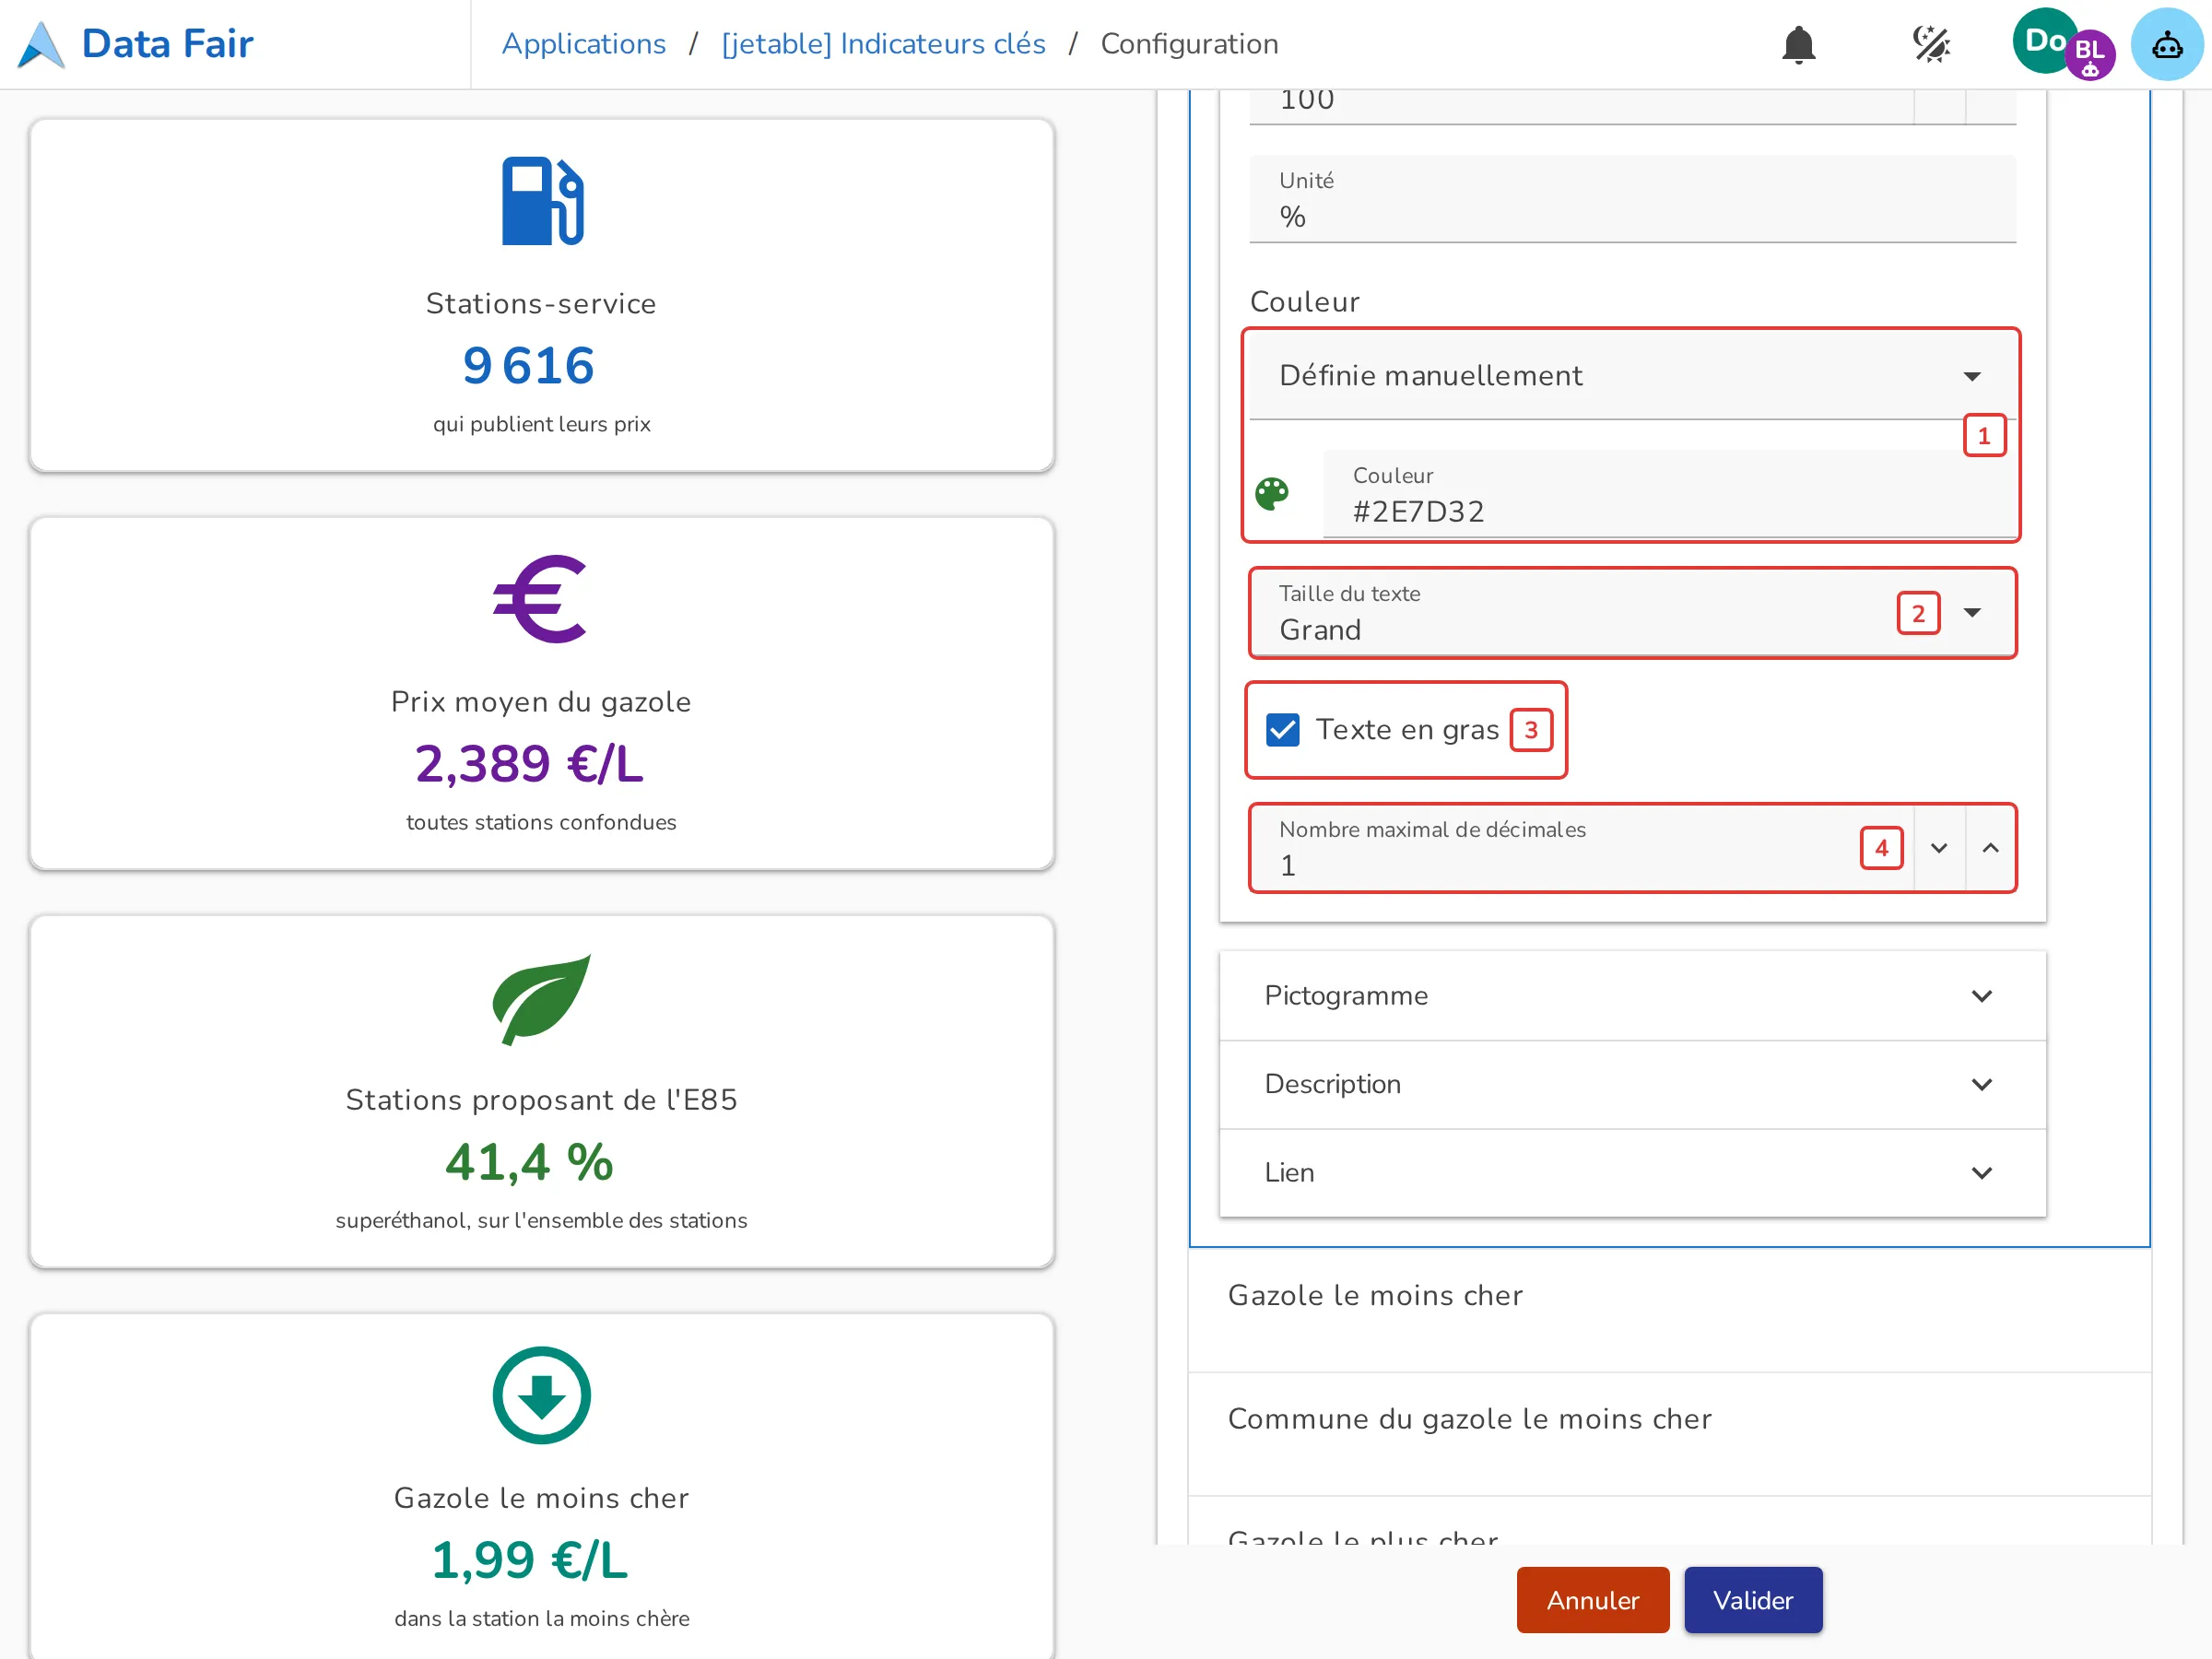
Task: Click the purple BL avatar badge
Action: click(2089, 54)
